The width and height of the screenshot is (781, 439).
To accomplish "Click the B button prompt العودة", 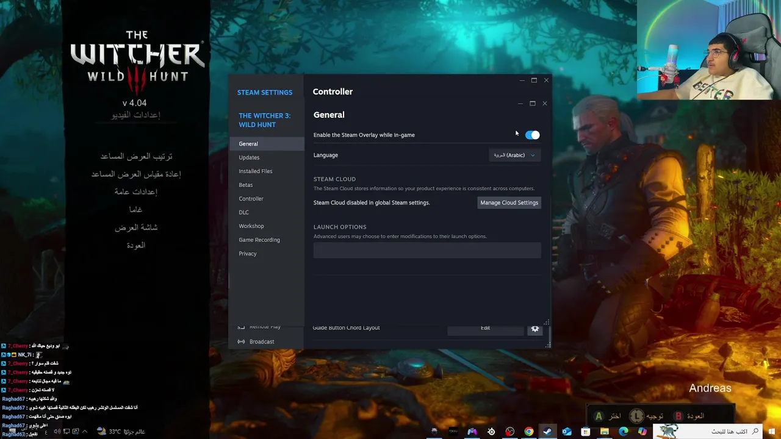I will [689, 416].
